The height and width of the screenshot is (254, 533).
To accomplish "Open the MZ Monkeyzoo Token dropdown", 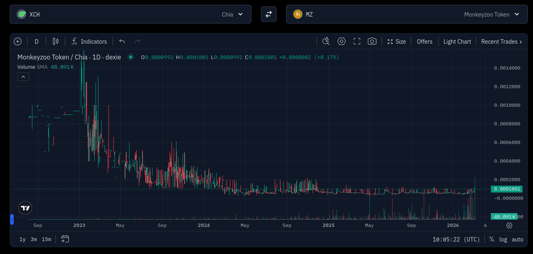I will click(407, 14).
